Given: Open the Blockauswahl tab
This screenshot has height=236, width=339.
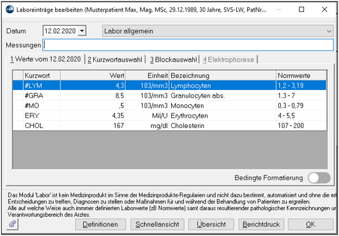Looking at the screenshot, I should pyautogui.click(x=173, y=60).
